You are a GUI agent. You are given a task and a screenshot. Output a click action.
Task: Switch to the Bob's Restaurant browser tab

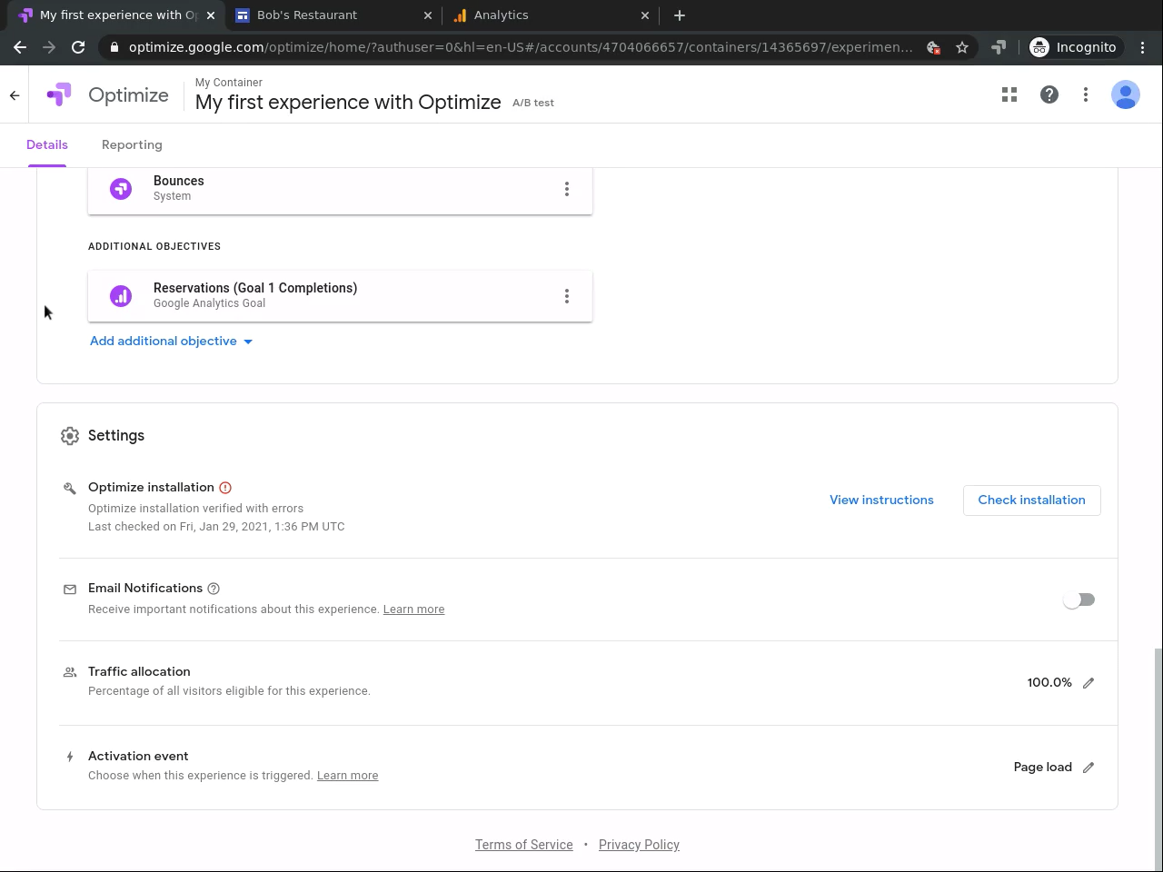(x=307, y=15)
